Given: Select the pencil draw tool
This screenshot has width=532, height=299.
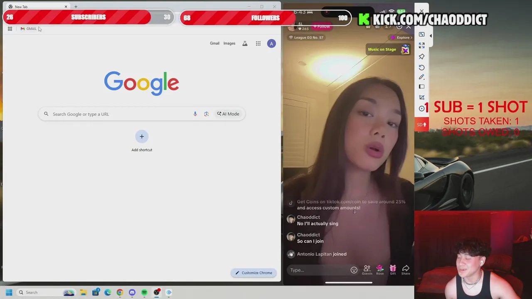Looking at the screenshot, I should [422, 77].
